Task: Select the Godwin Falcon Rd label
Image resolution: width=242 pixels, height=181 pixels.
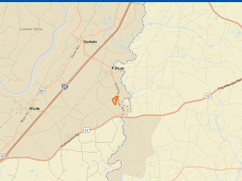Action: point(119,97)
